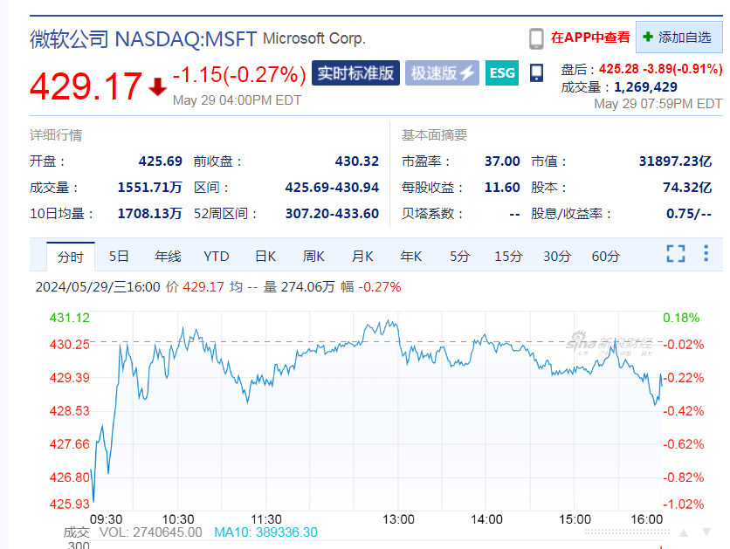Click the green plus icon in 添加自选
The image size is (730, 549).
[648, 37]
